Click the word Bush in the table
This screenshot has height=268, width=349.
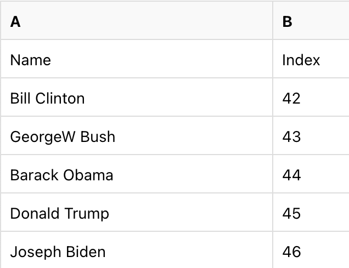coord(98,136)
